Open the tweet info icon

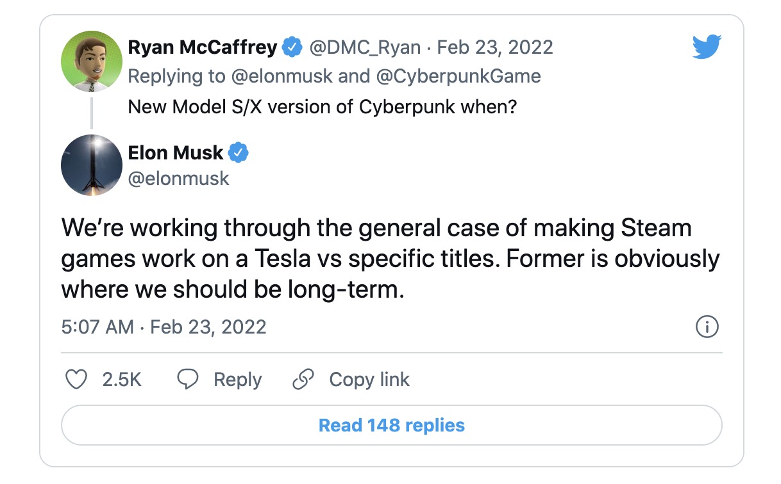tap(707, 327)
